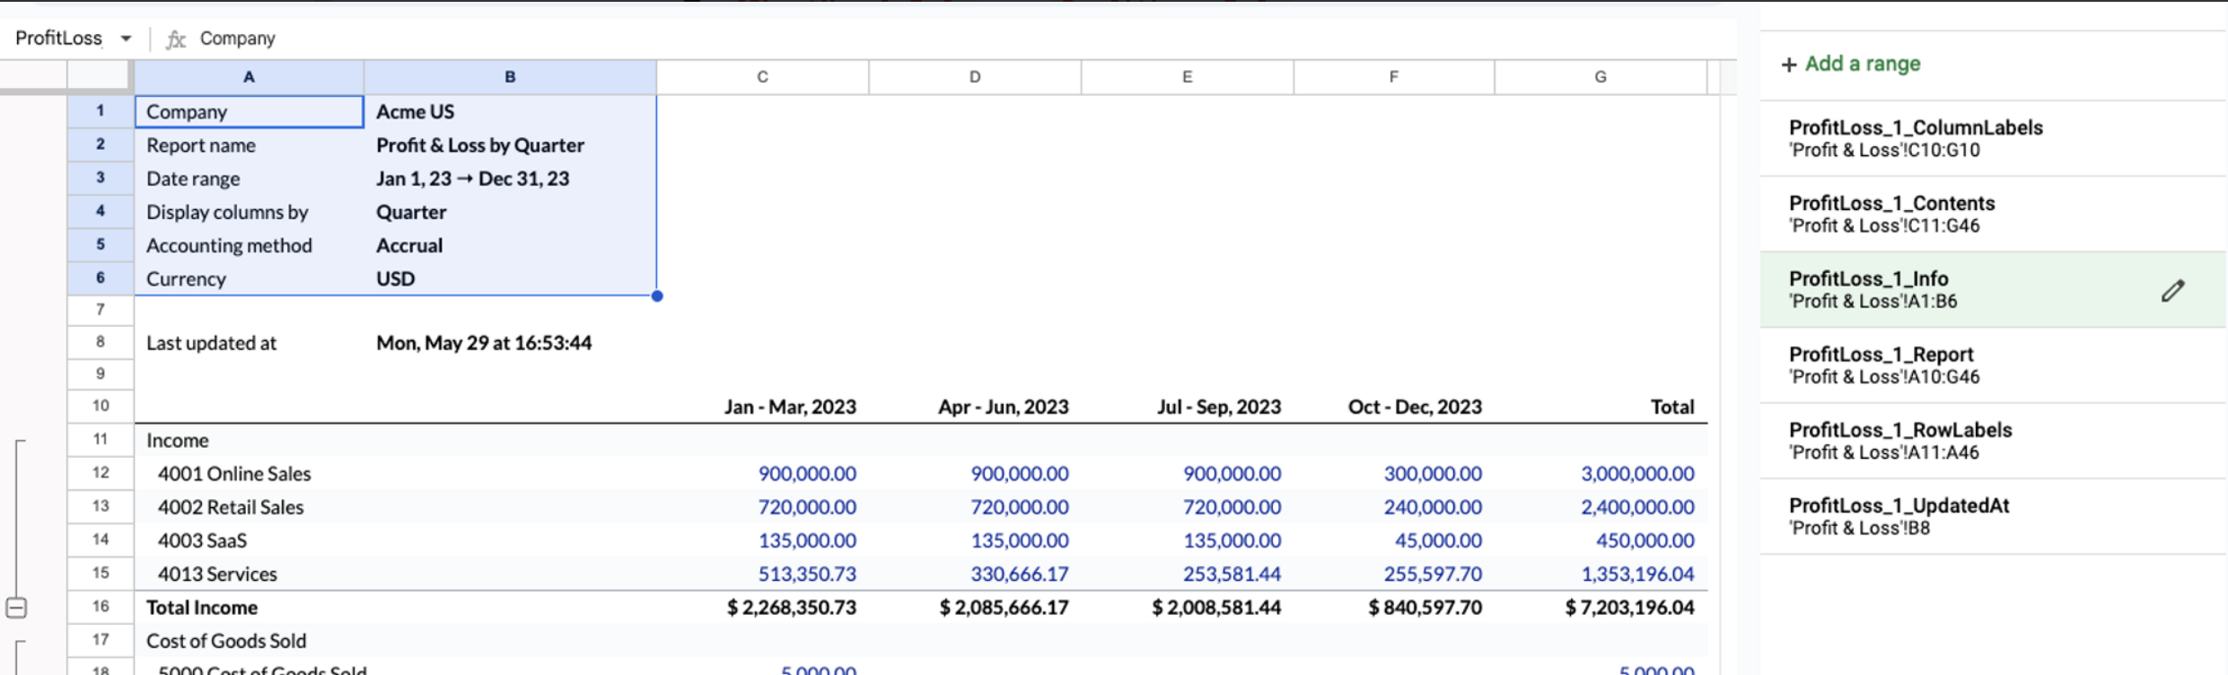Select row 8 header

[x=101, y=342]
